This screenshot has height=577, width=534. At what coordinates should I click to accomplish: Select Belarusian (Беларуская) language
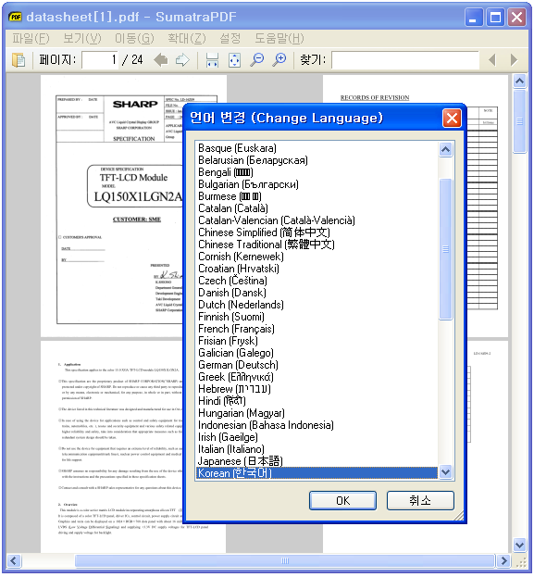(x=317, y=160)
